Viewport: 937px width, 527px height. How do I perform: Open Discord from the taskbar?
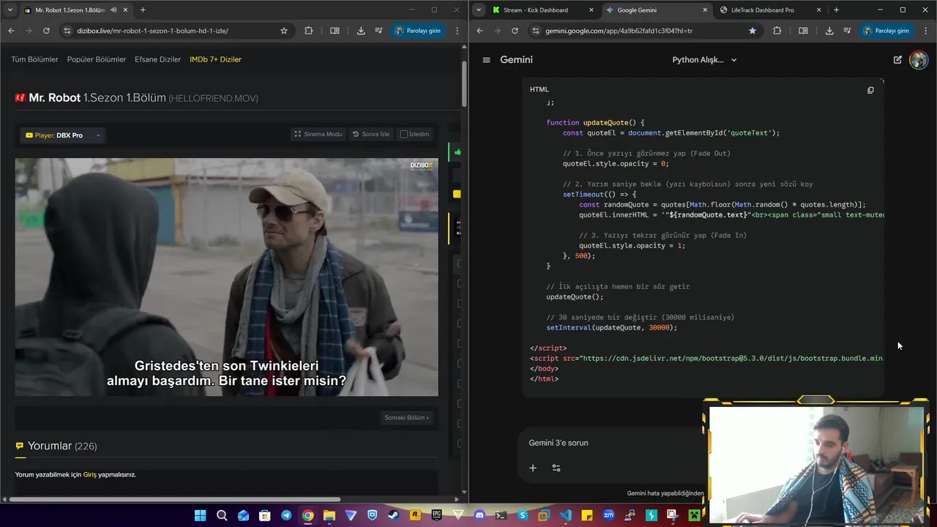pyautogui.click(x=479, y=516)
